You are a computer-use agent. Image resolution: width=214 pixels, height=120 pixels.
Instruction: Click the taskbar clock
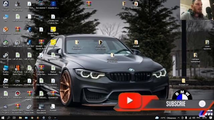click(204, 118)
